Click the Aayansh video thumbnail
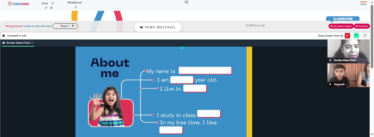The width and height of the screenshot is (374, 137). click(348, 75)
